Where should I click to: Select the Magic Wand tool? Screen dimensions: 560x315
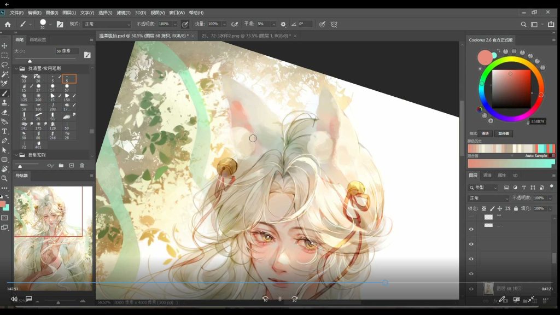(4, 74)
